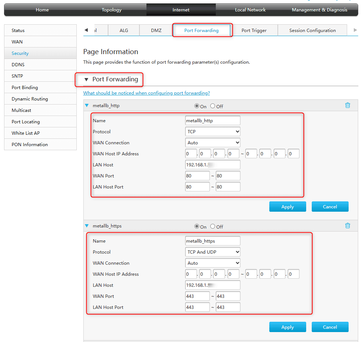Turn Off the metallb_http rule
The width and height of the screenshot is (363, 342).
[213, 106]
